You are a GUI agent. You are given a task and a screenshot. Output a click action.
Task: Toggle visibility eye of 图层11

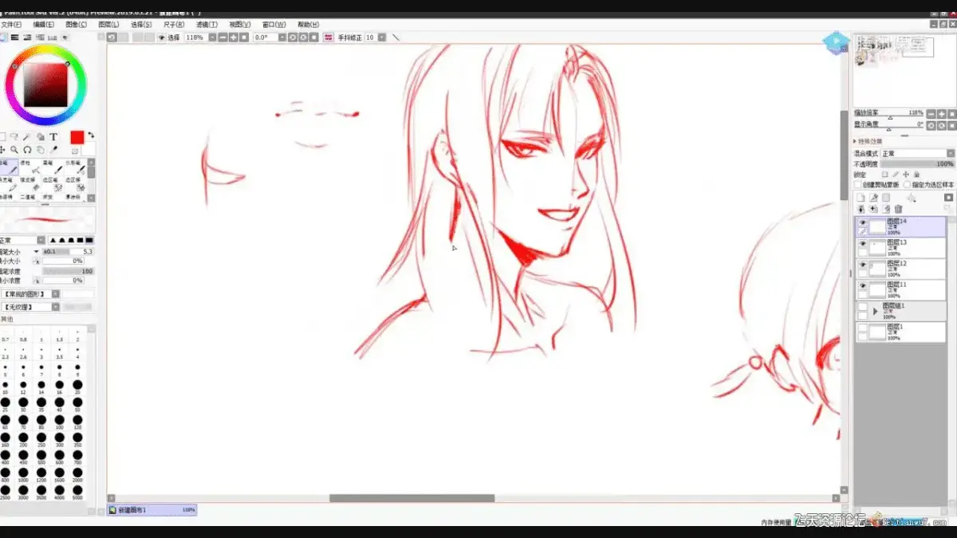[x=862, y=285]
